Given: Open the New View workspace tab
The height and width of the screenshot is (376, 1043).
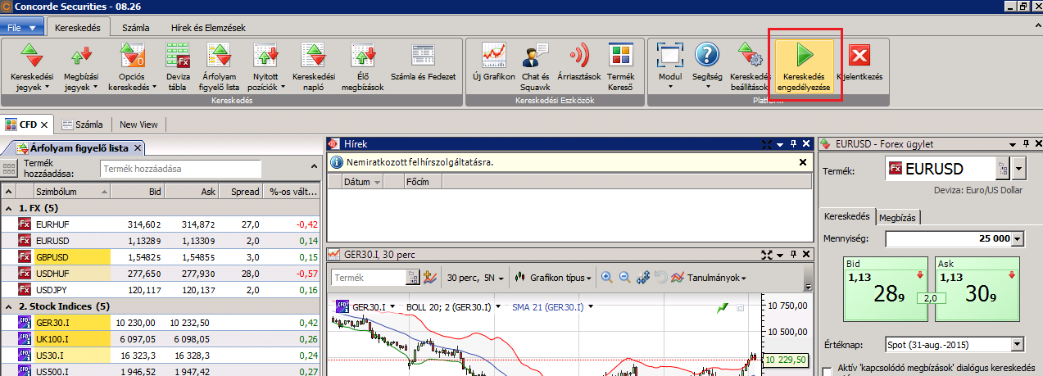Looking at the screenshot, I should 138,125.
